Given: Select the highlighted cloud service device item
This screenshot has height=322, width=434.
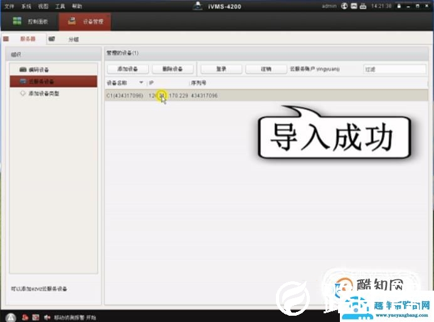Looking at the screenshot, I should [x=53, y=82].
